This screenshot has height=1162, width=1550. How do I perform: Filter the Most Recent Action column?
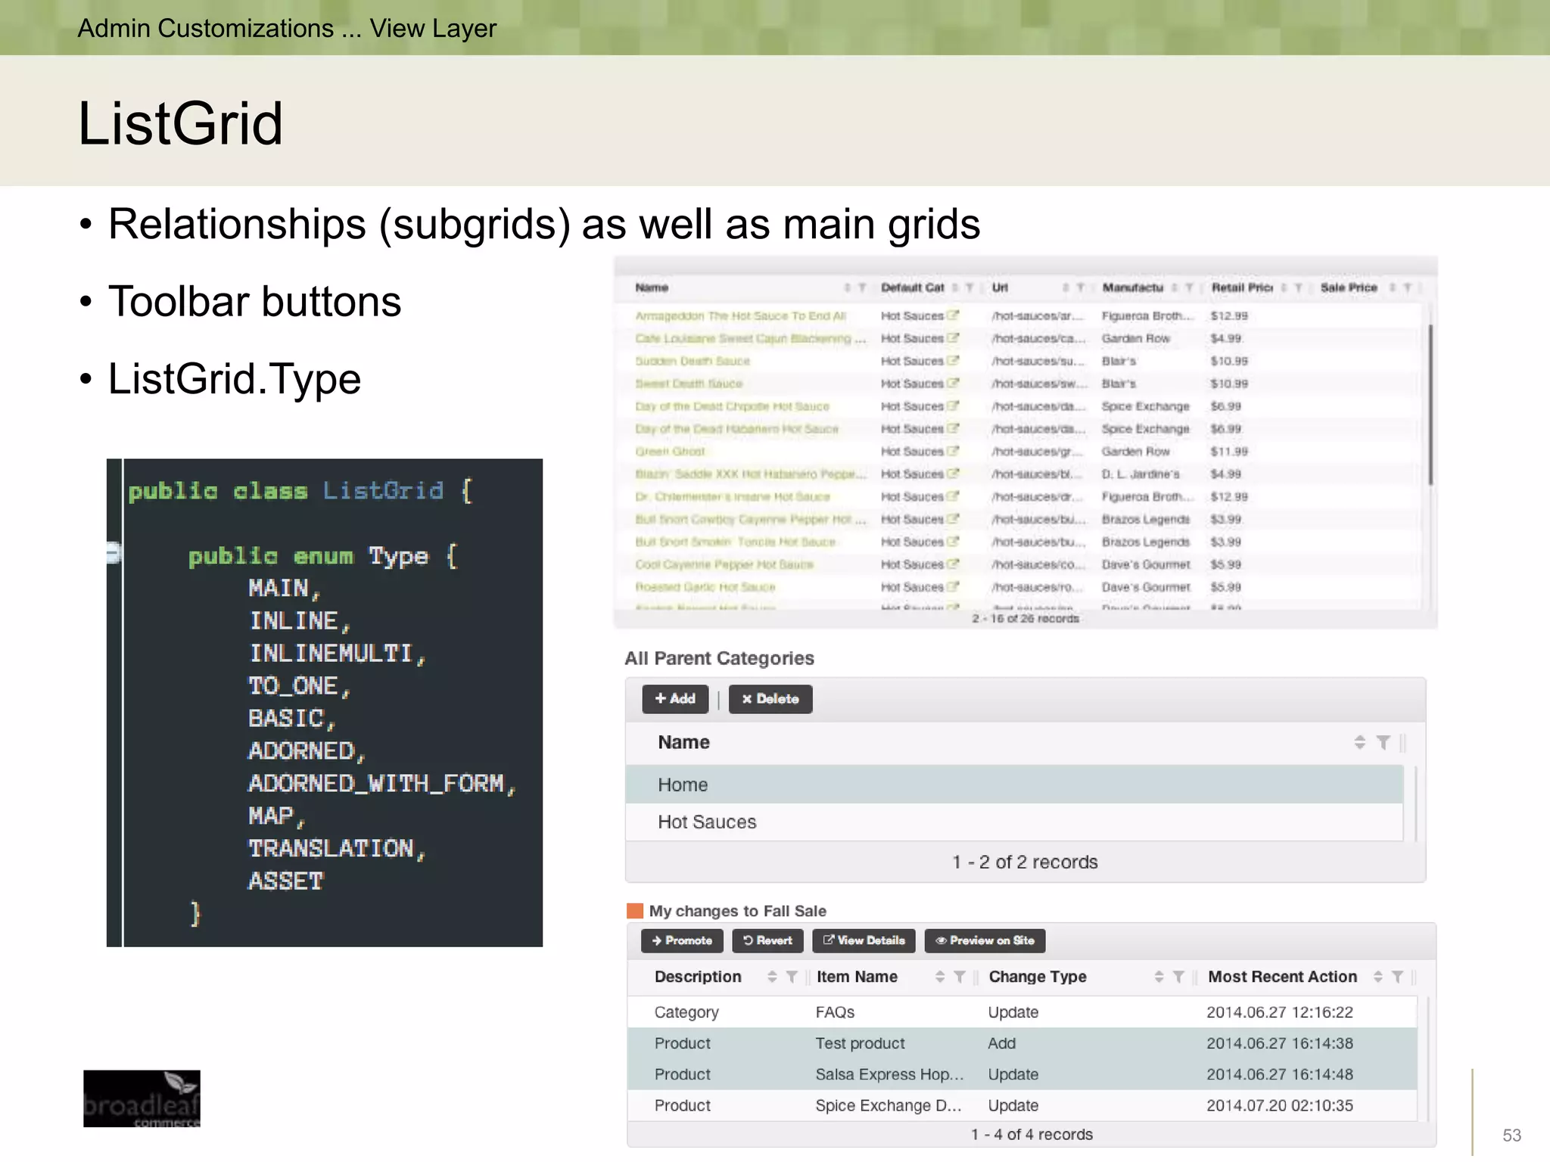pyautogui.click(x=1398, y=977)
